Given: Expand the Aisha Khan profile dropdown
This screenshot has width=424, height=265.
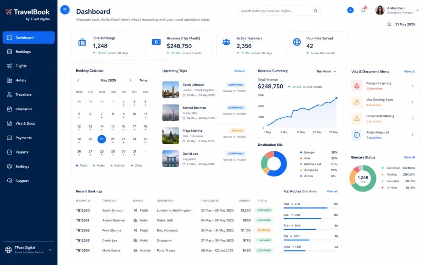Looking at the screenshot, I should tap(417, 10).
